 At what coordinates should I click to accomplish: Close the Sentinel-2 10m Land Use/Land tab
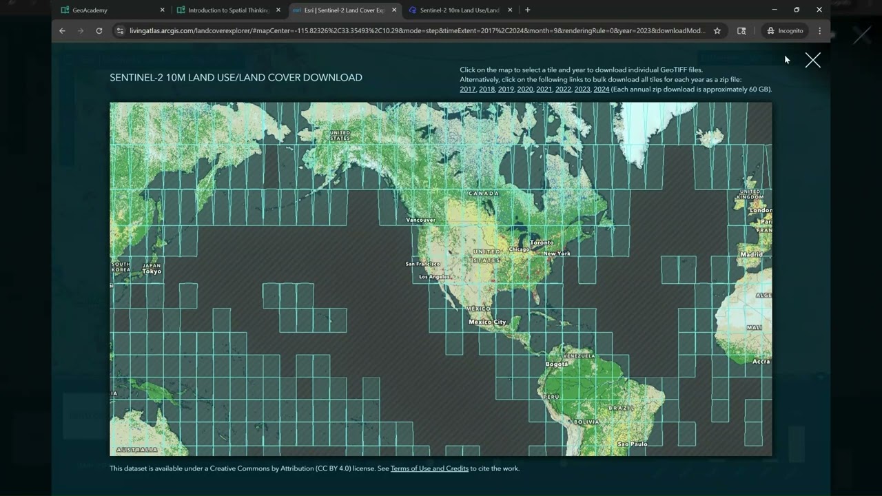[x=510, y=10]
